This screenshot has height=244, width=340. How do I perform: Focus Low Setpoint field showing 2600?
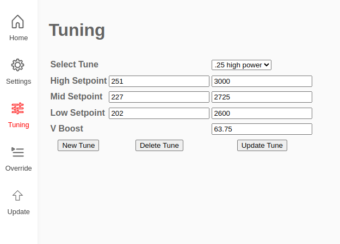(262, 114)
